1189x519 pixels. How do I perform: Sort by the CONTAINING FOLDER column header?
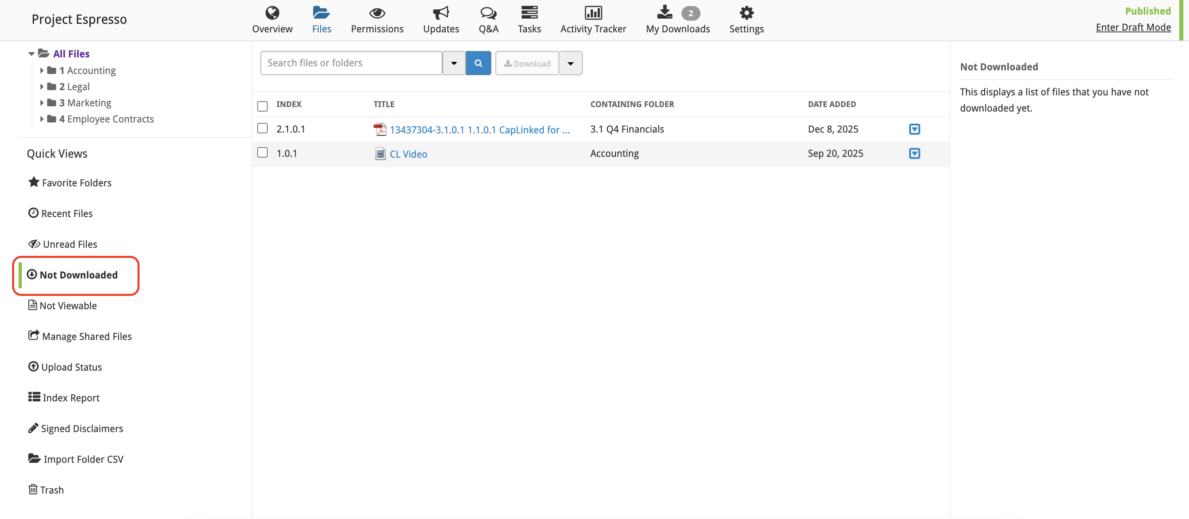pyautogui.click(x=632, y=104)
